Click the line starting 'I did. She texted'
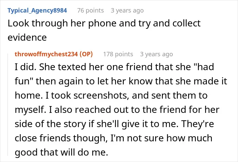The width and height of the screenshot is (238, 162). tap(114, 67)
